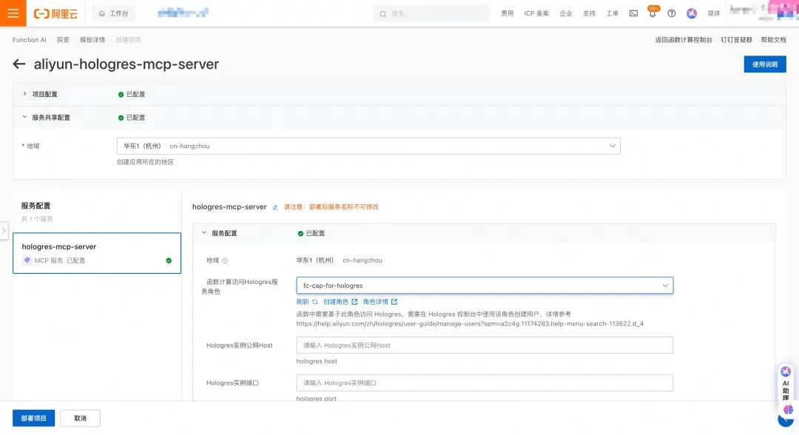The image size is (799, 435).
Task: Go to 模板详情 breadcrumb
Action: coord(92,40)
